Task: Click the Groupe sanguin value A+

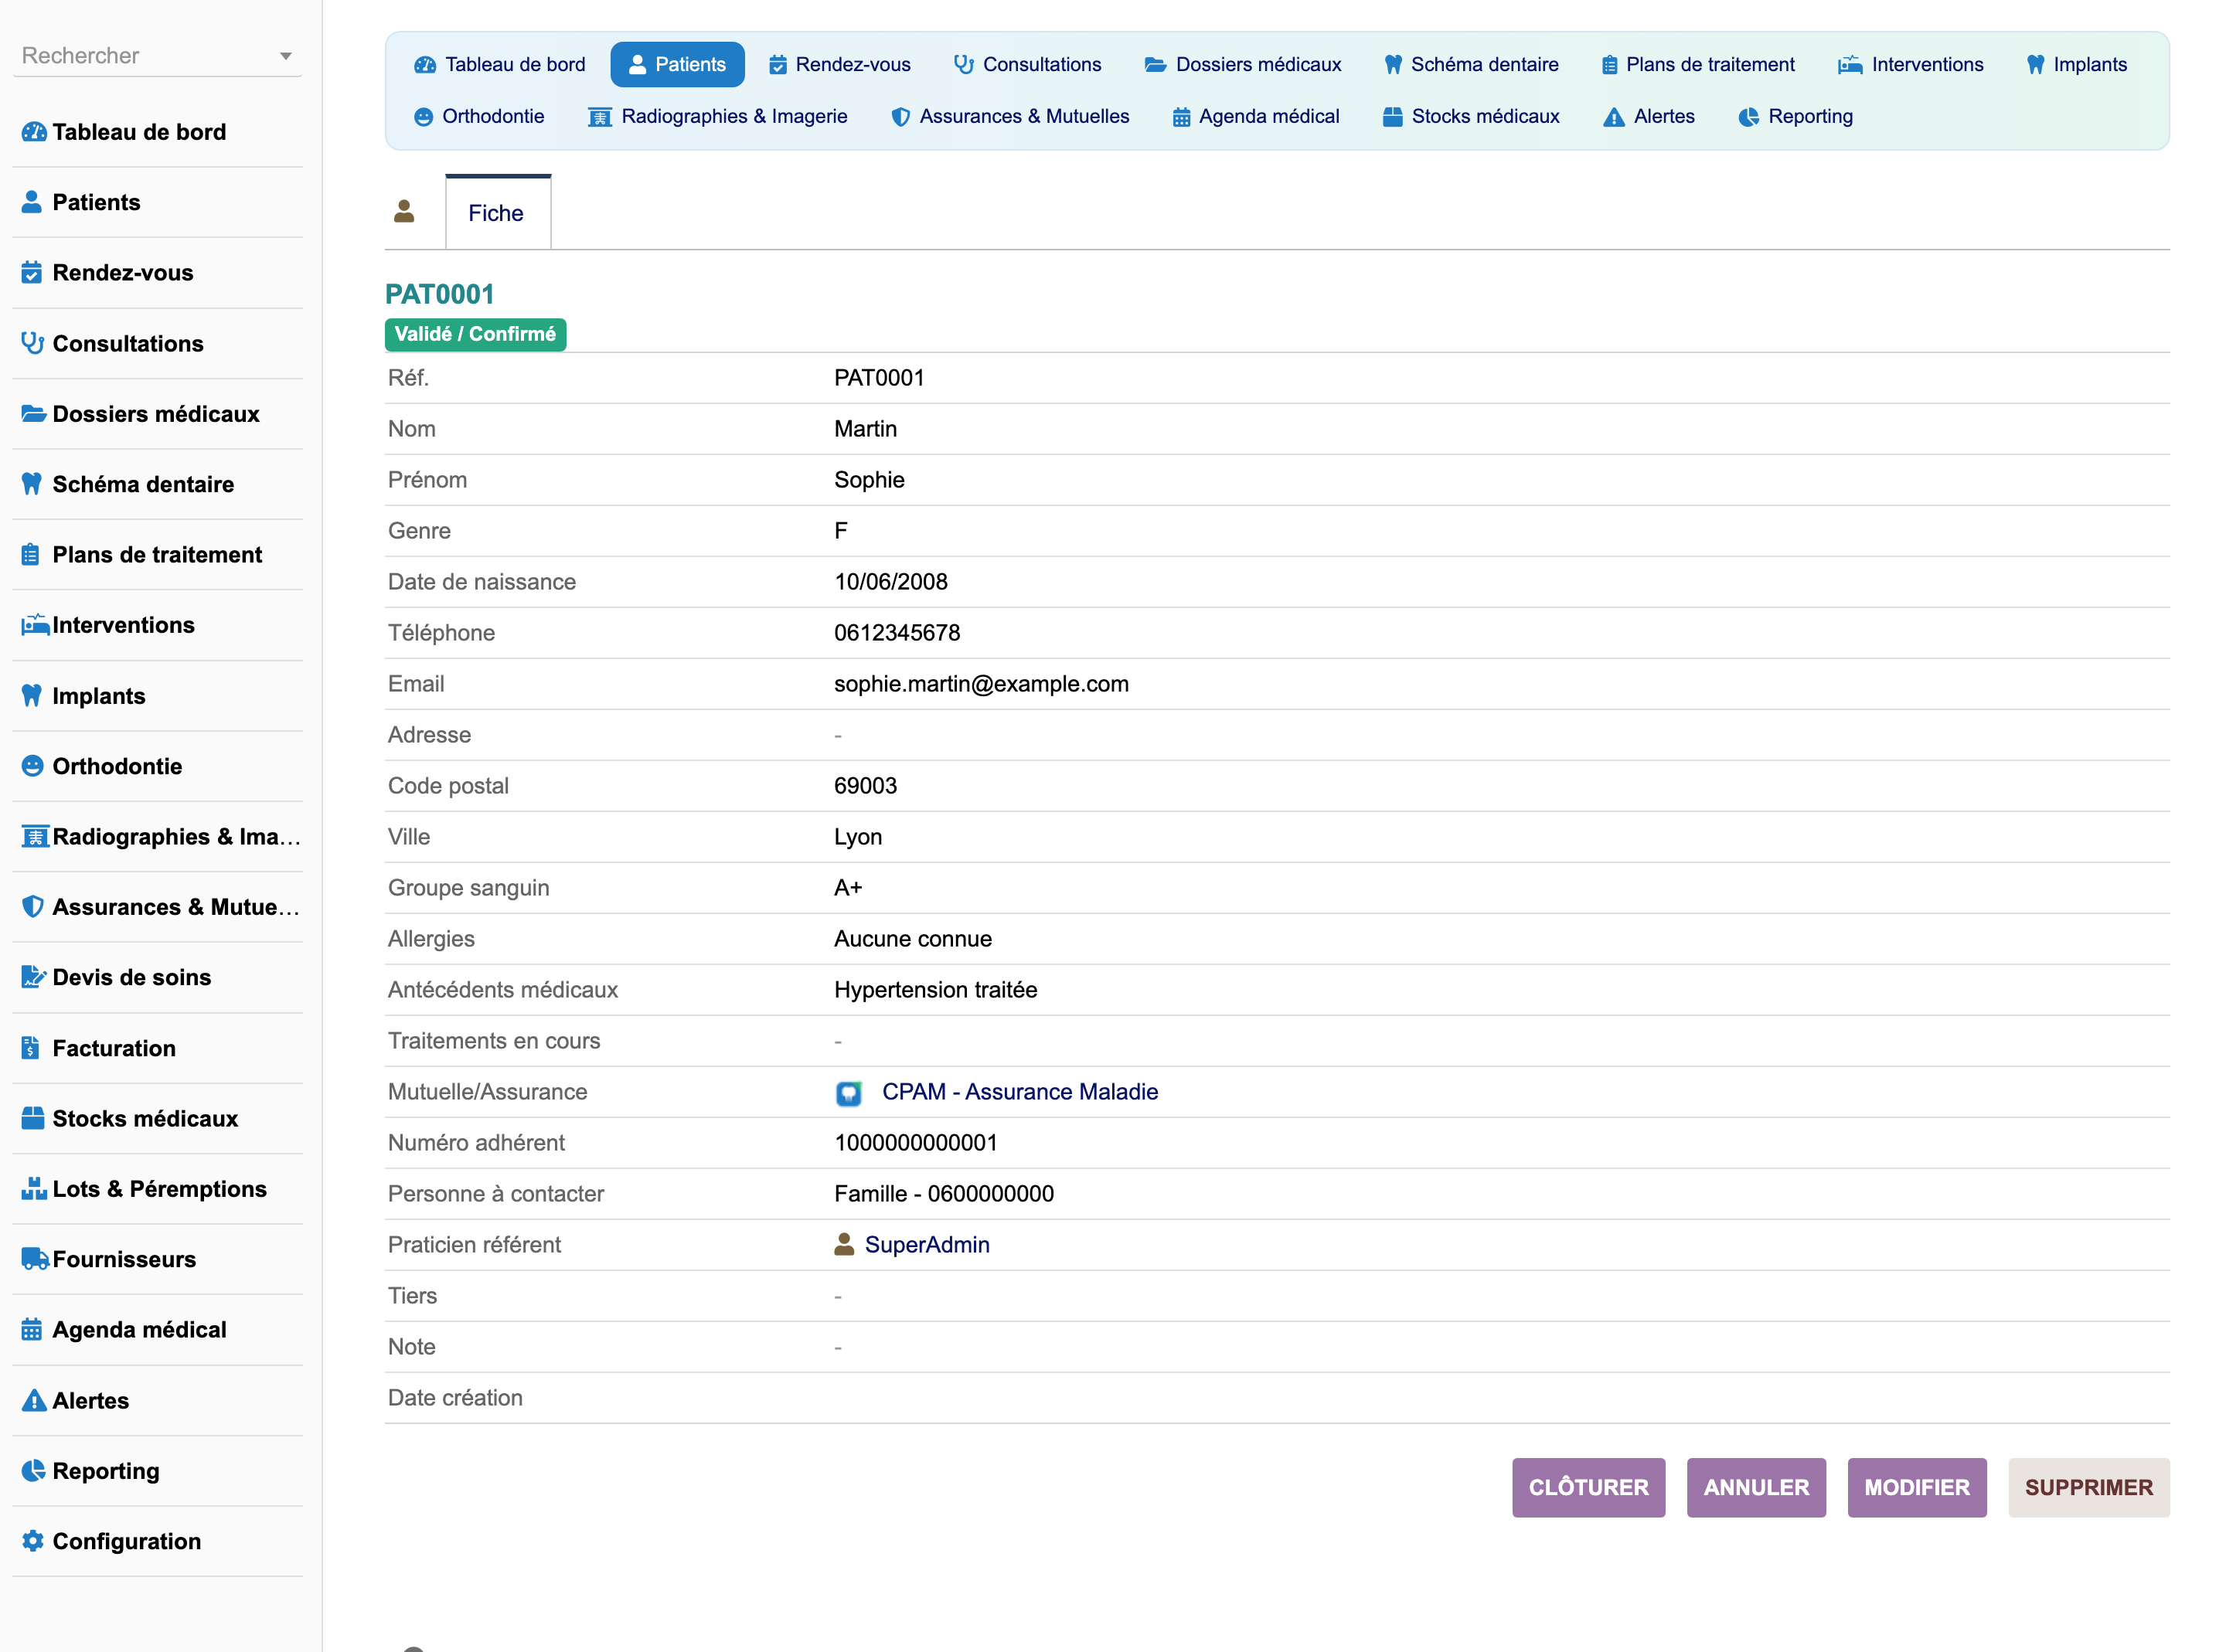Action: tap(848, 888)
